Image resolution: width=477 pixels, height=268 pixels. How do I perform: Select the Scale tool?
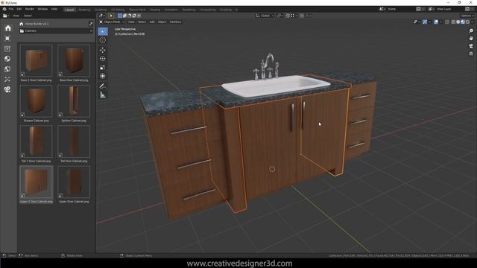[x=103, y=67]
